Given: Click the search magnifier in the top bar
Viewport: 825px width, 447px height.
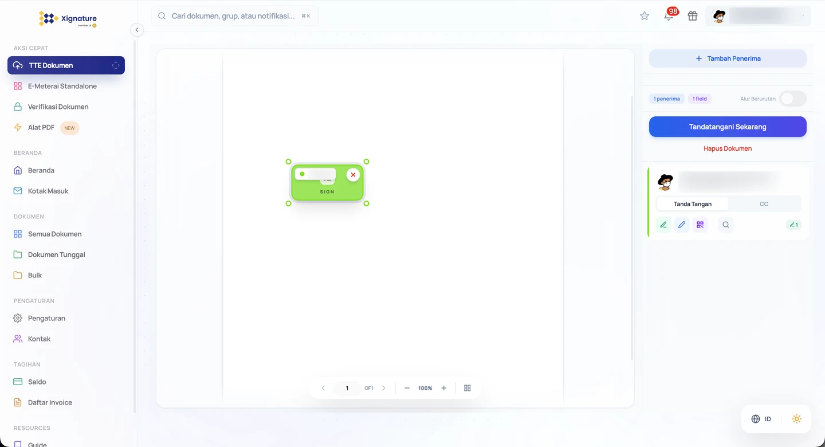Looking at the screenshot, I should [x=162, y=16].
